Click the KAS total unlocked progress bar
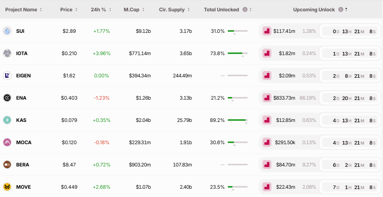Image resolution: width=383 pixels, height=197 pixels. tap(237, 120)
